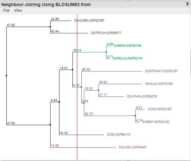Click the green Human-Gorilla branch node
Viewport: 191px width, 161px height.
pos(106,52)
